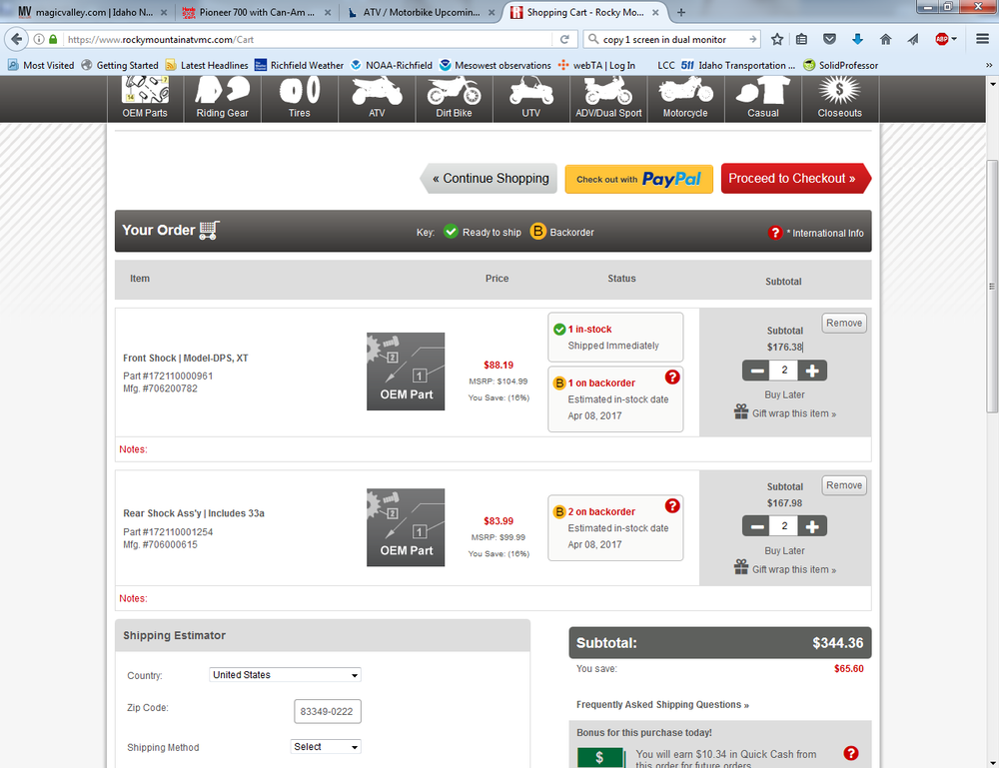Open the NOAA-Richfield bookmark
This screenshot has height=768, width=999.
pyautogui.click(x=392, y=66)
